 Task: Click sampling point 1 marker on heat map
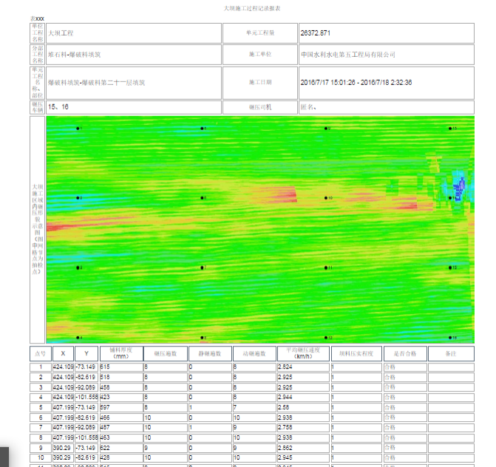click(78, 128)
